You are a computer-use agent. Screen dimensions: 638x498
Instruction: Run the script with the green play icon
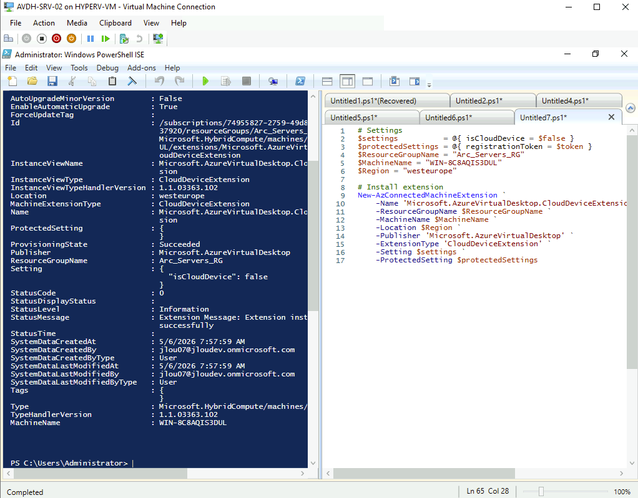tap(205, 81)
